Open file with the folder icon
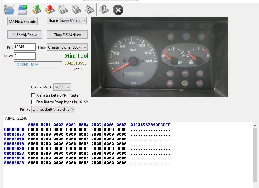Screen dimensions: 259x188 click(x=9, y=10)
